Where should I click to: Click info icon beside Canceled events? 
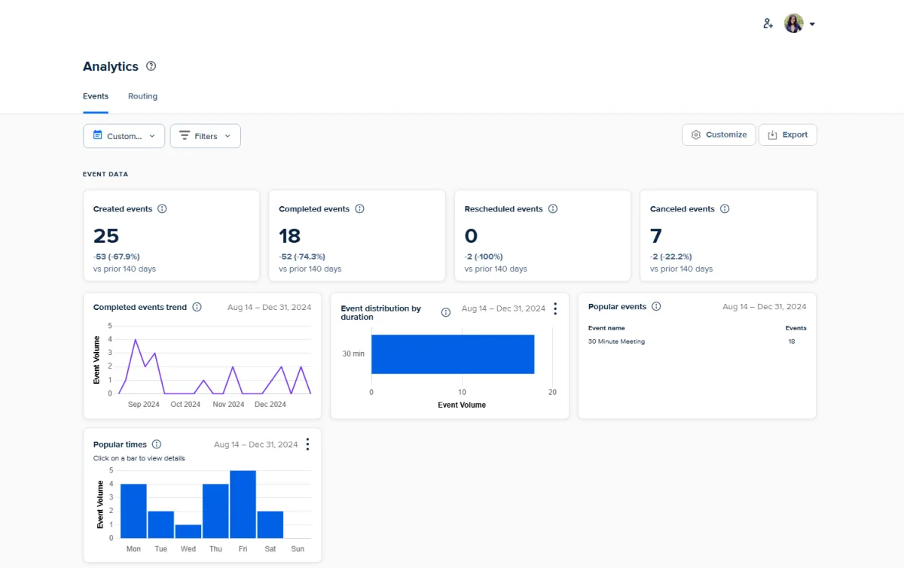pos(725,209)
